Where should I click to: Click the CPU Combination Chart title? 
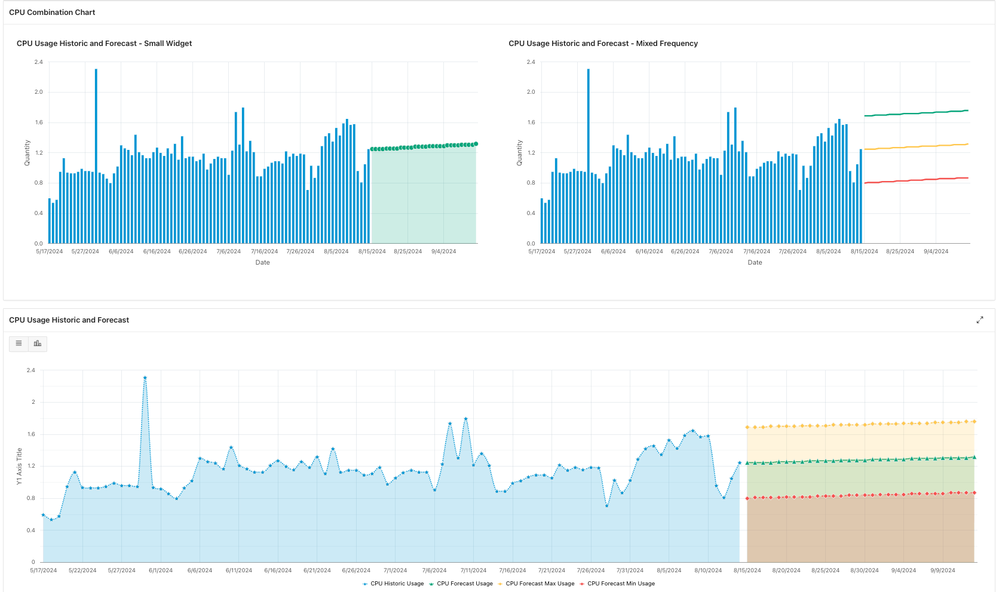pos(52,13)
